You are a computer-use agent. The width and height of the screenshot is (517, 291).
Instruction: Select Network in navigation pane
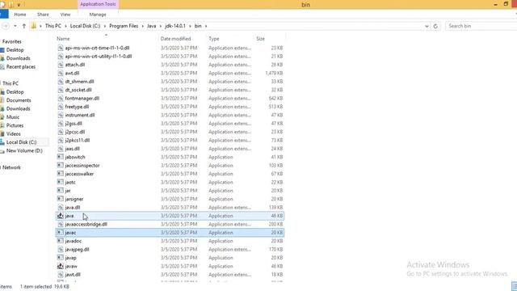tap(11, 167)
